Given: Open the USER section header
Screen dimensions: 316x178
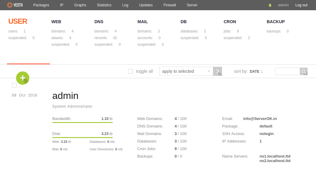Looking at the screenshot, I should click(18, 21).
